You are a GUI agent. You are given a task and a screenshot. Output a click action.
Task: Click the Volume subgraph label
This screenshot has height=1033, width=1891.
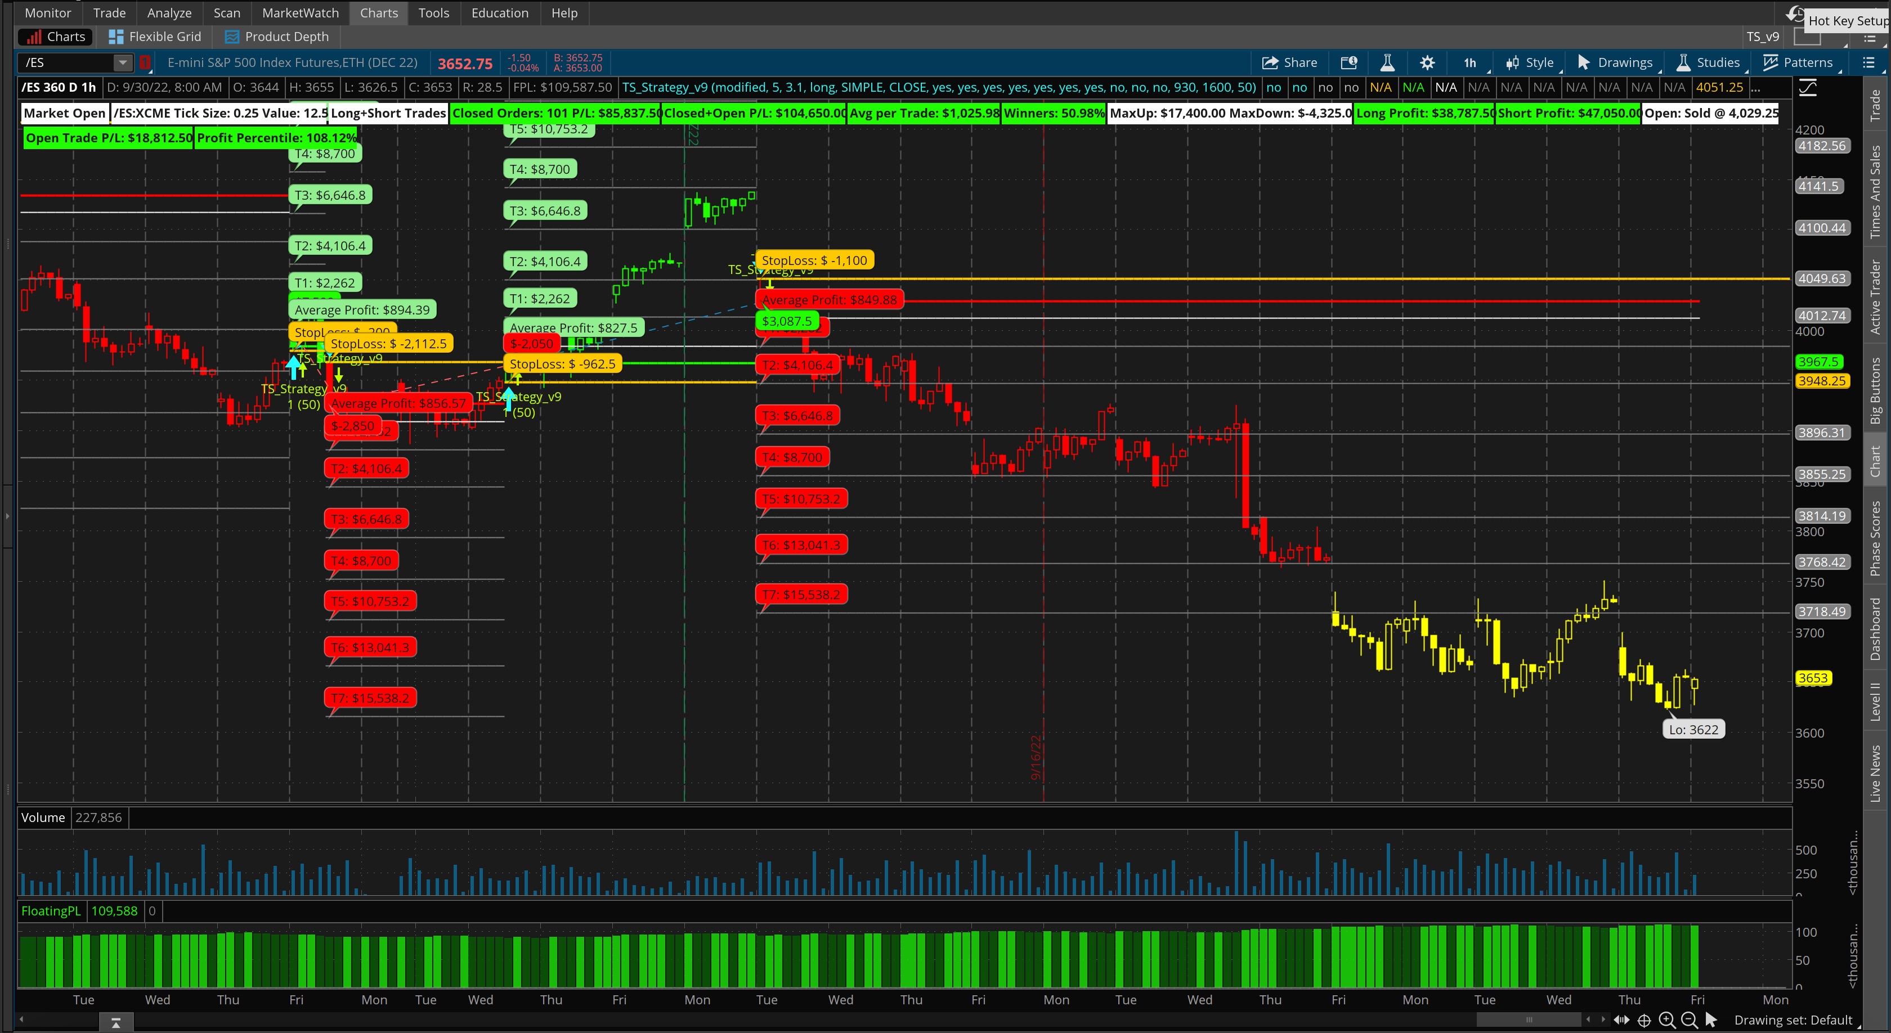coord(43,818)
